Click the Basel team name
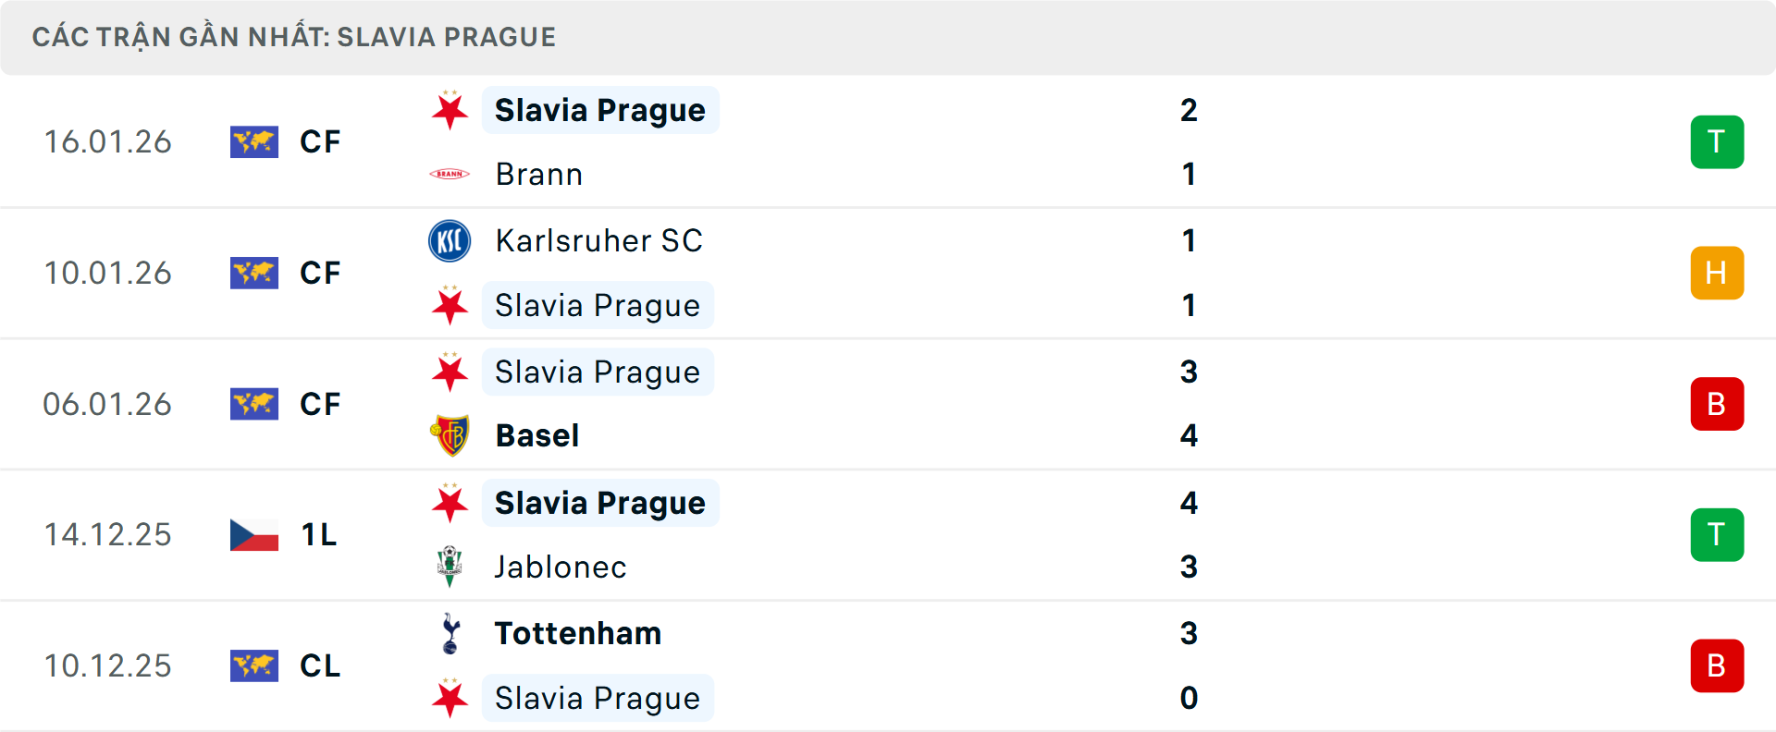Screen dimensions: 1776x732 coord(536,434)
